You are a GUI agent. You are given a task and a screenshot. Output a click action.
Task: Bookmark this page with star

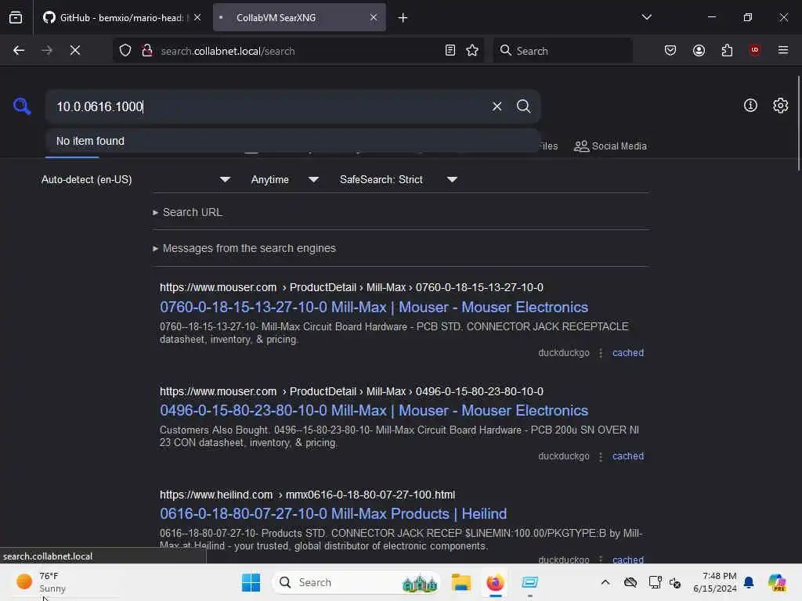[x=472, y=50]
